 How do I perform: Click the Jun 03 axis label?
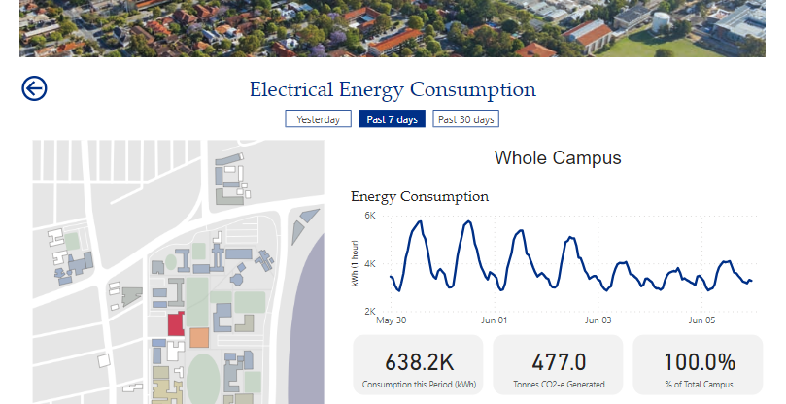598,320
